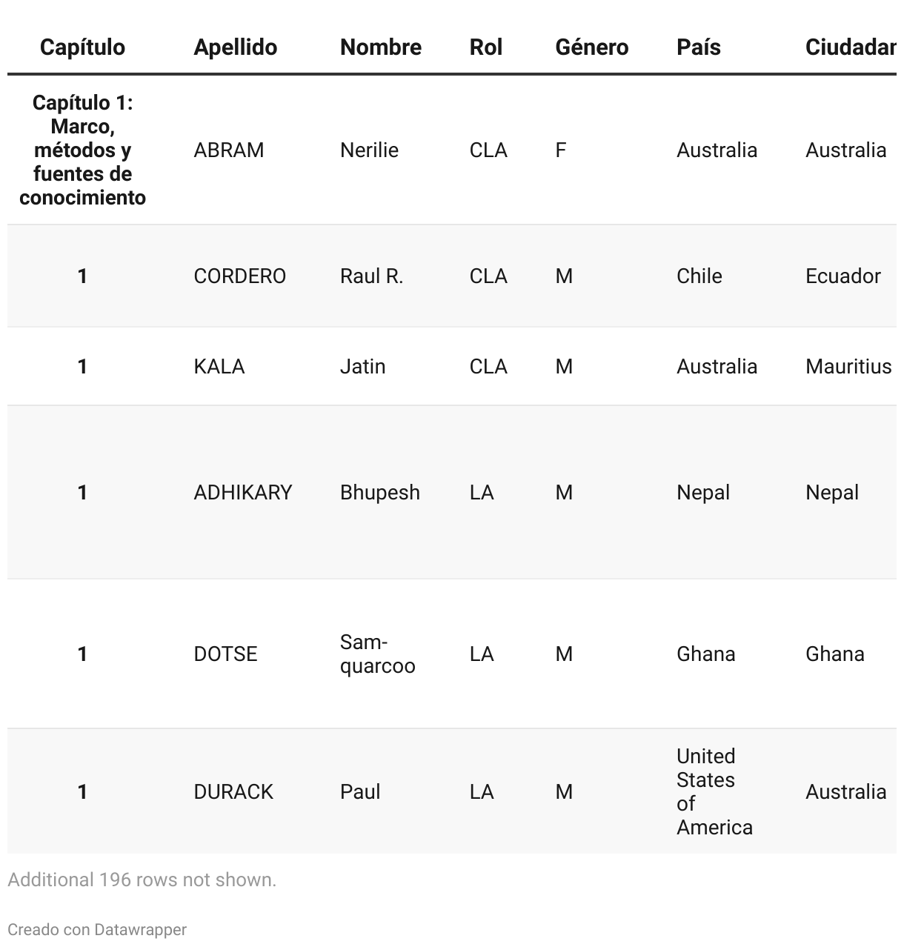Screen dimensions: 904x947
Task: Click the Género column header
Action: coord(591,47)
